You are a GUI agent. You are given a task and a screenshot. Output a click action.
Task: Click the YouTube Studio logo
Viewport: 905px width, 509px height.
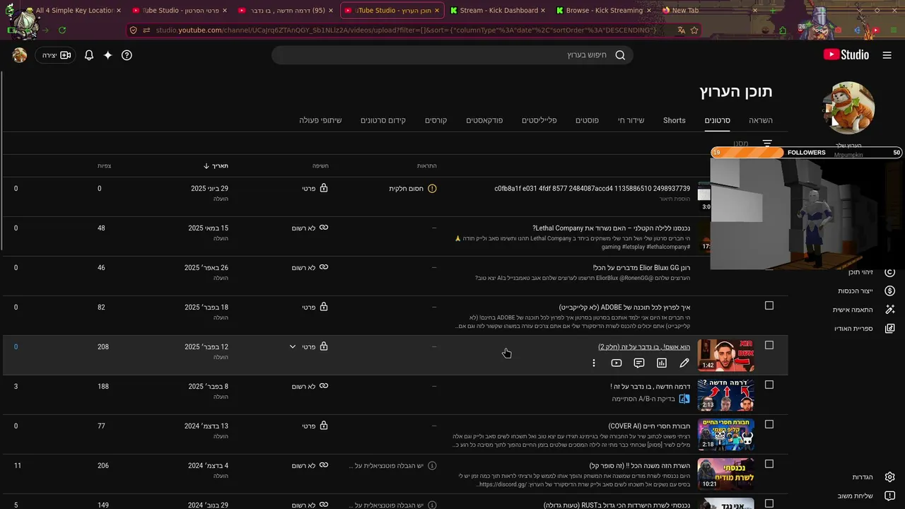click(x=846, y=55)
